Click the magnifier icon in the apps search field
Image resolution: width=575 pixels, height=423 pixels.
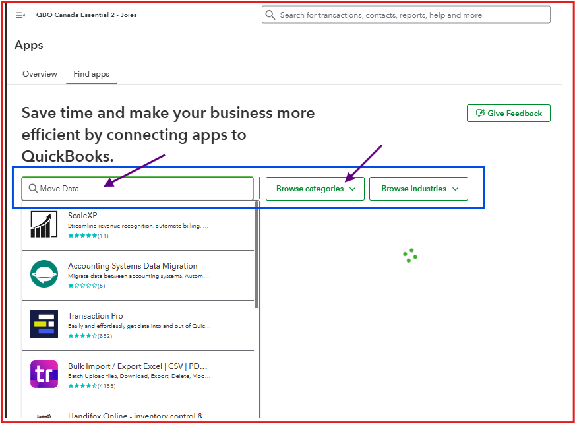[x=34, y=189]
